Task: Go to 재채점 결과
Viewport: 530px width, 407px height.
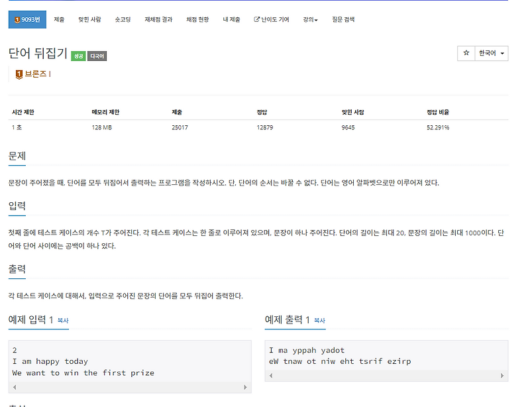Action: tap(158, 19)
